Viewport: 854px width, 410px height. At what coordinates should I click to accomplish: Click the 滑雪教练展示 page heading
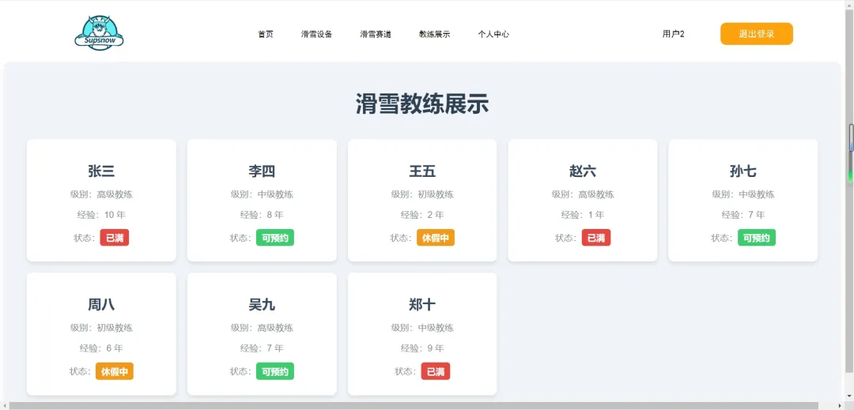422,103
